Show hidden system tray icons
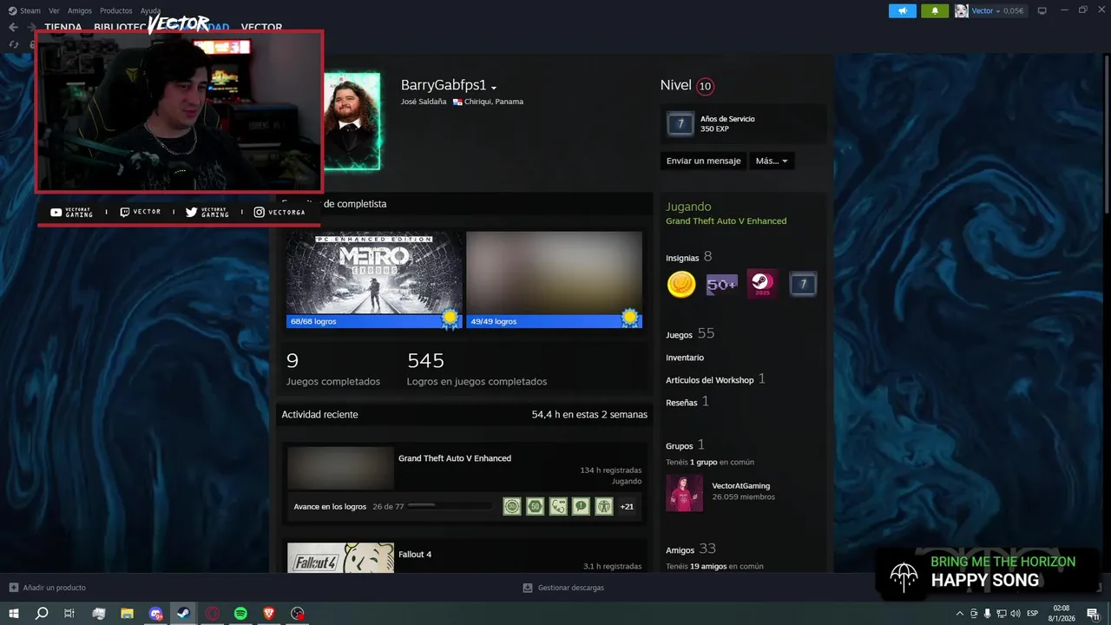Viewport: 1111px width, 625px height. point(959,614)
